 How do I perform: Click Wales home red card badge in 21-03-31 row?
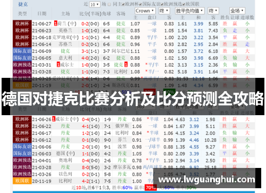point(59,65)
